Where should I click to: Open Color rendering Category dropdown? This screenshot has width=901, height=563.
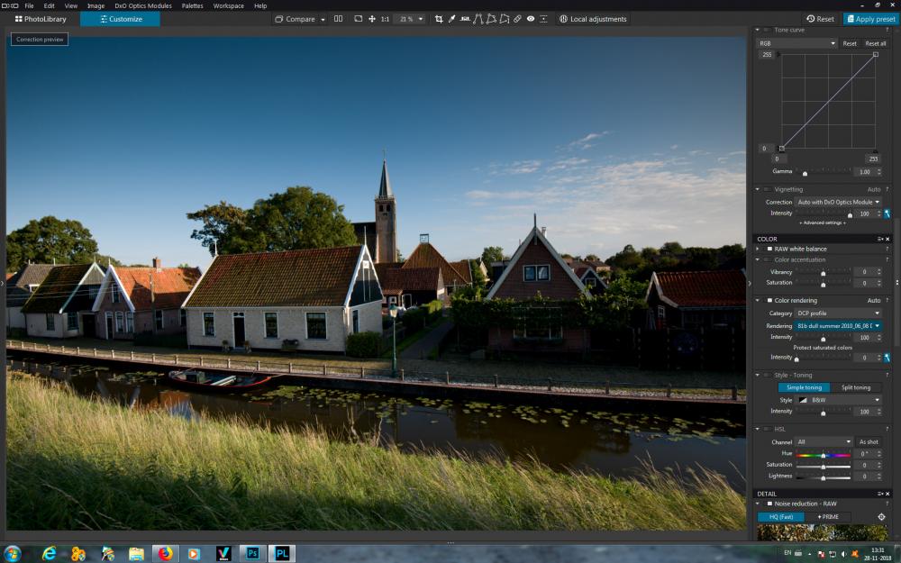(838, 313)
